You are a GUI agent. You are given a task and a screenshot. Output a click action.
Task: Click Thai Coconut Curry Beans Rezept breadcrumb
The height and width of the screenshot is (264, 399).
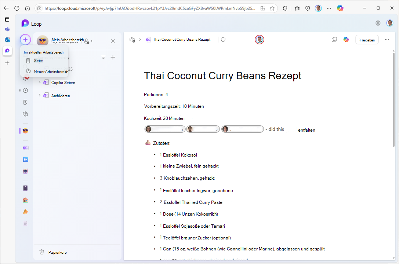point(182,39)
